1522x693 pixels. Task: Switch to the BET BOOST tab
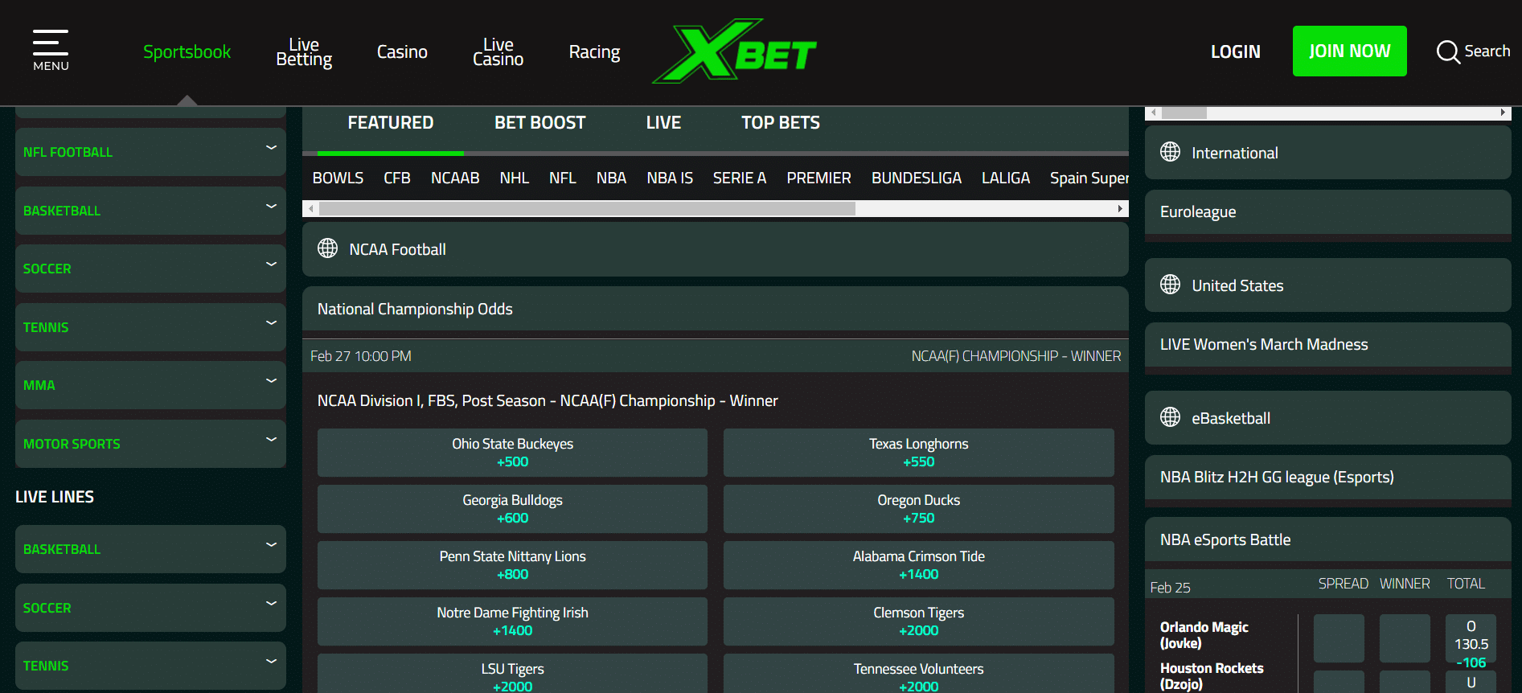pos(539,123)
